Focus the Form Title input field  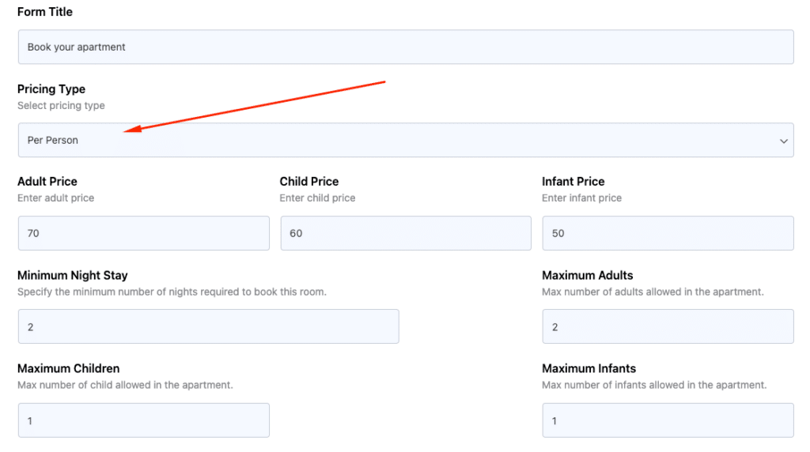click(406, 47)
